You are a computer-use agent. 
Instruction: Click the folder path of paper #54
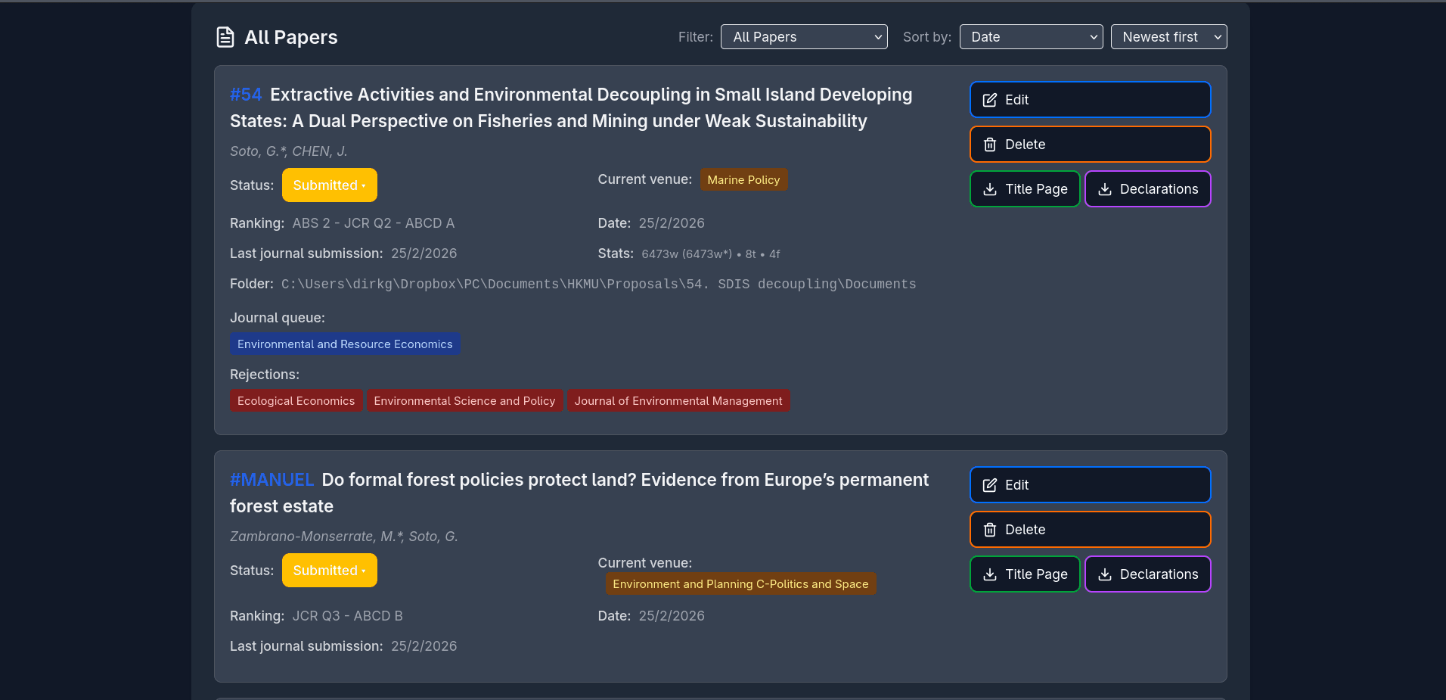(597, 284)
